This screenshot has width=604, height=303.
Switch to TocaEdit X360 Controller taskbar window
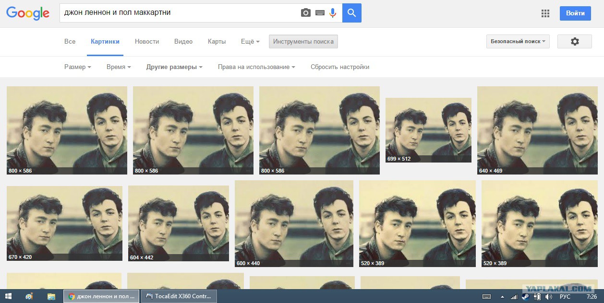point(179,296)
